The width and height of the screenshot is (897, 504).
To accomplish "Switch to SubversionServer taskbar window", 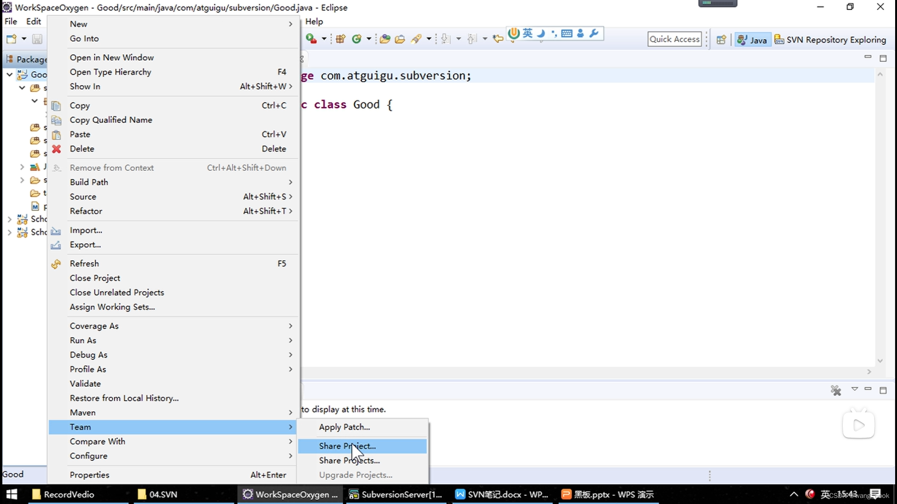I will [395, 494].
